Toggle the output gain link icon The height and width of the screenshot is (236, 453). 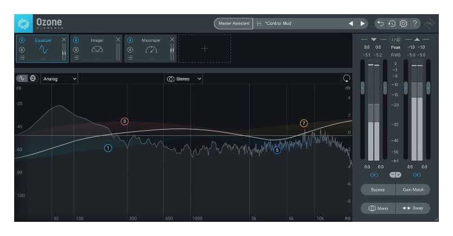tap(417, 175)
